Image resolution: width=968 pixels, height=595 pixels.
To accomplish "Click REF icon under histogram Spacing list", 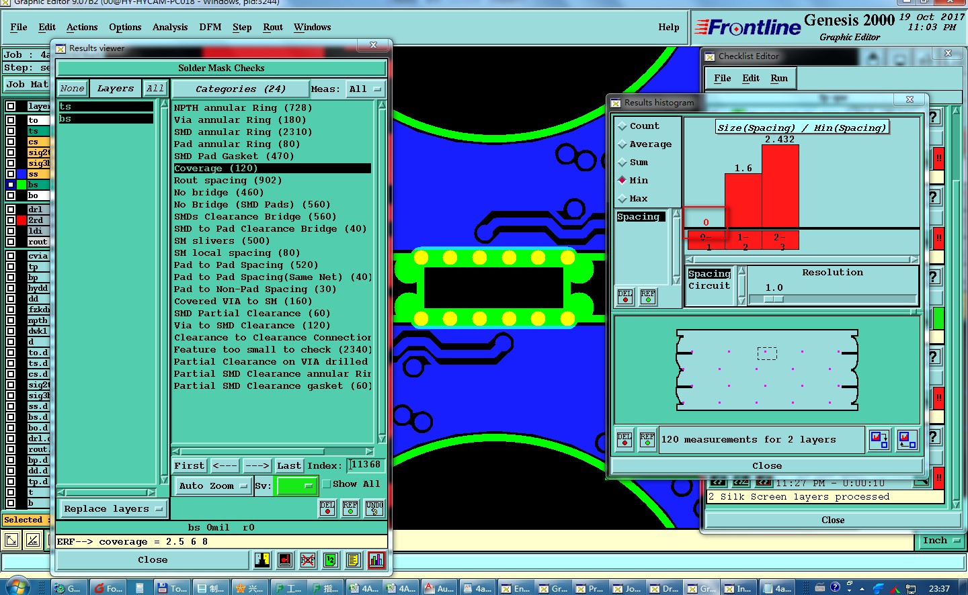I will click(648, 296).
